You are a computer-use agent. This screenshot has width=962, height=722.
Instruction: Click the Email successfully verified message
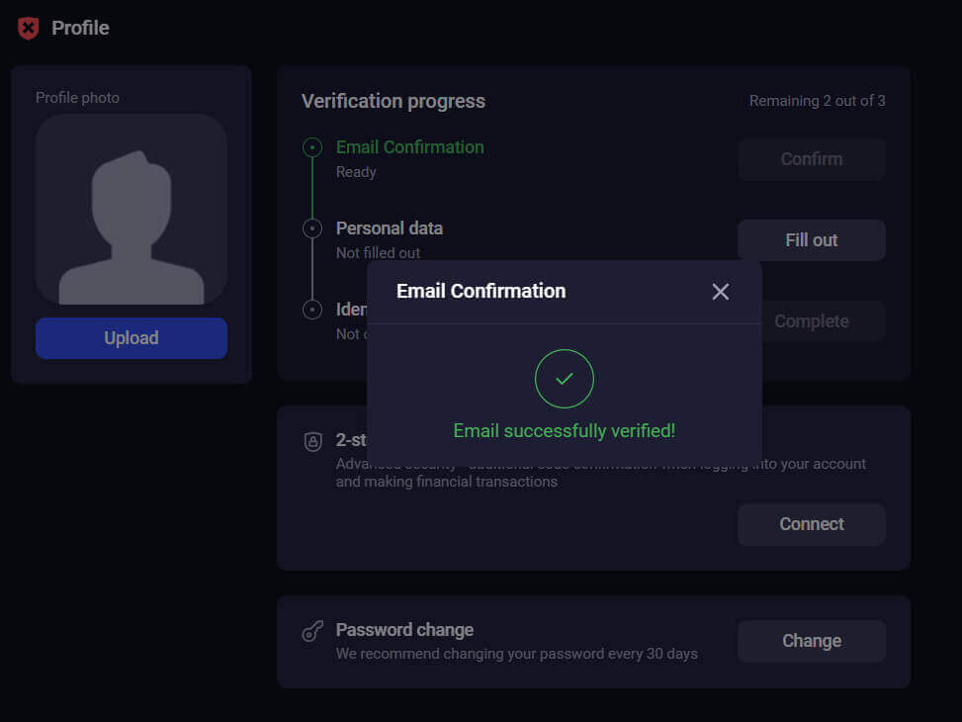564,431
